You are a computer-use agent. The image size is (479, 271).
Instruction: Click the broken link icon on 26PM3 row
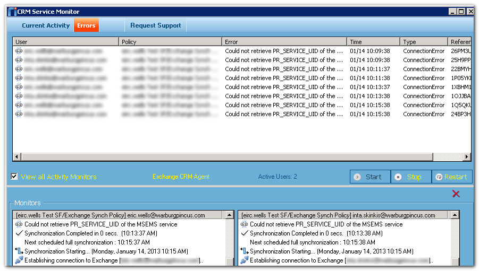pos(19,51)
